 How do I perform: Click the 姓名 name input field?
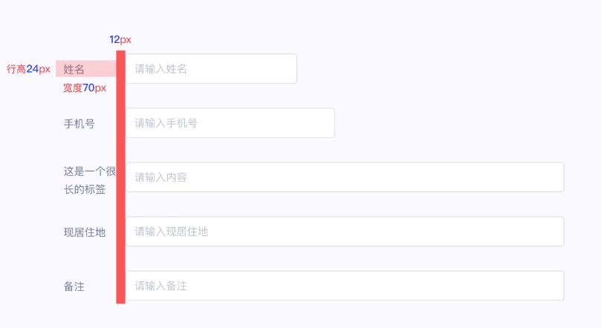click(x=211, y=69)
